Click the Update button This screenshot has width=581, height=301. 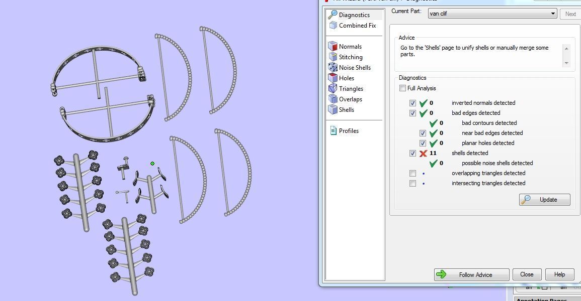544,200
